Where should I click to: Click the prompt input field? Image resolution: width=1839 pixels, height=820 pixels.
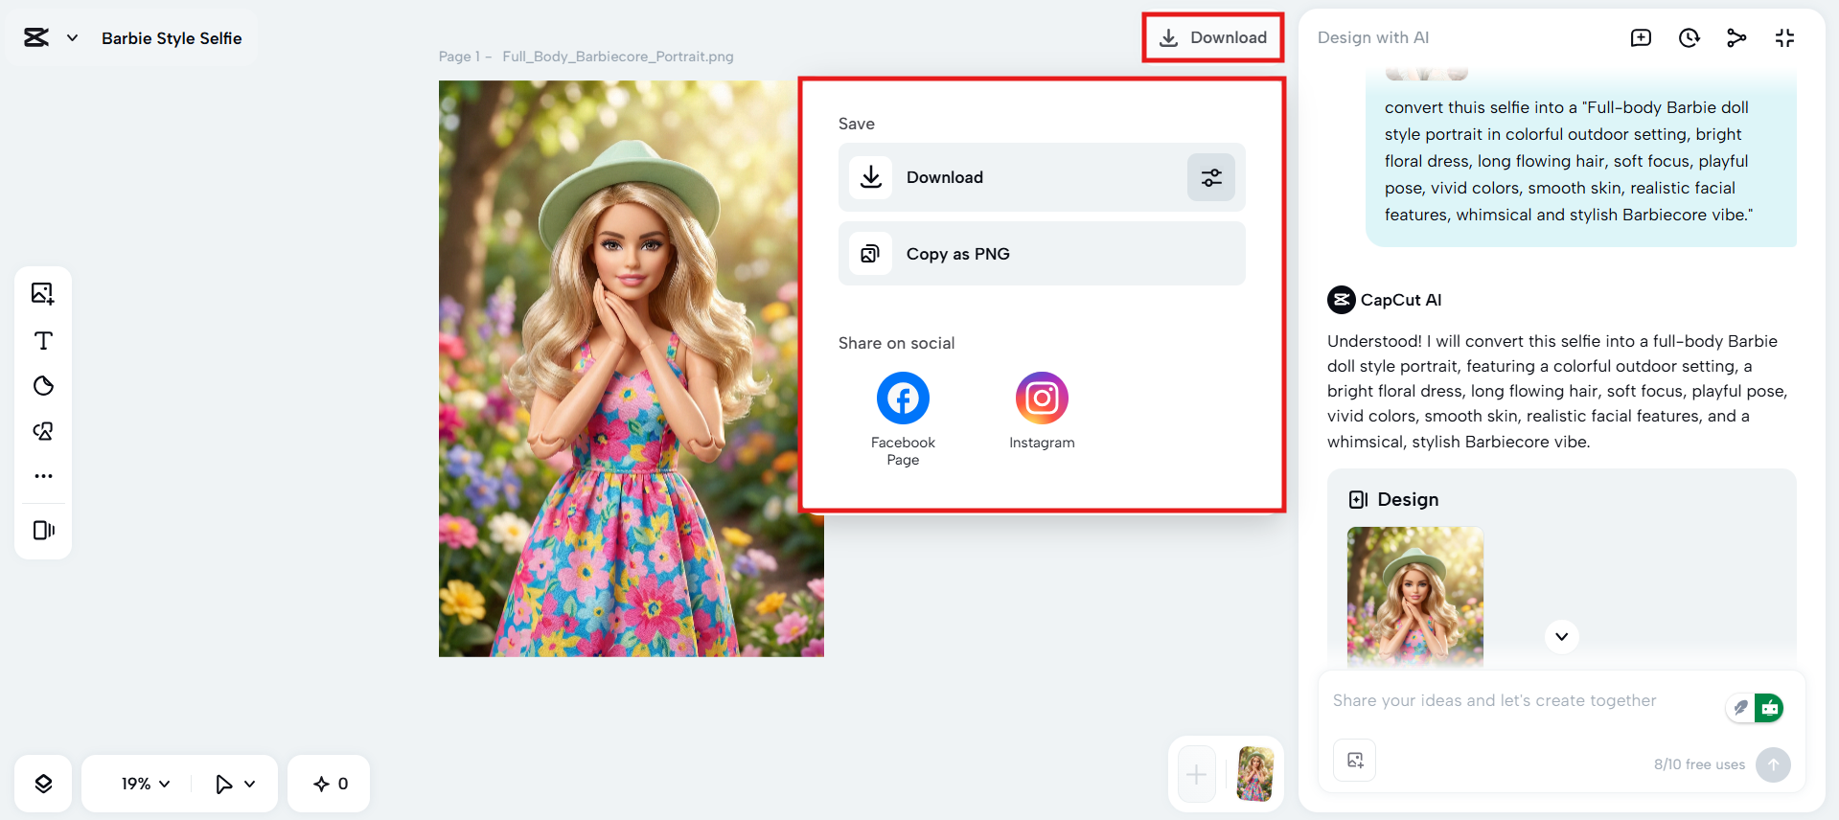(x=1524, y=701)
